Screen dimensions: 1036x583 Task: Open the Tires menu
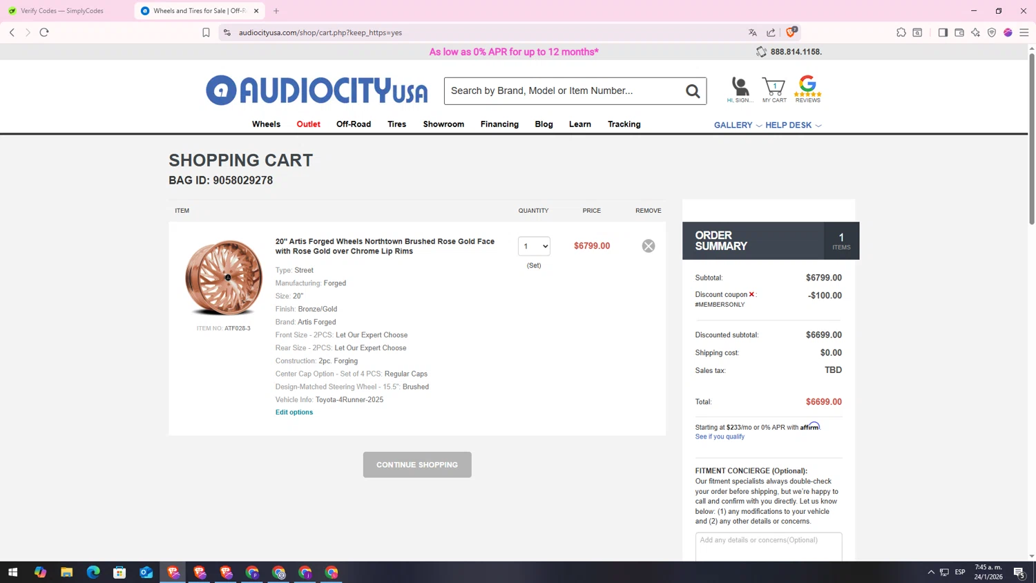[x=396, y=124]
